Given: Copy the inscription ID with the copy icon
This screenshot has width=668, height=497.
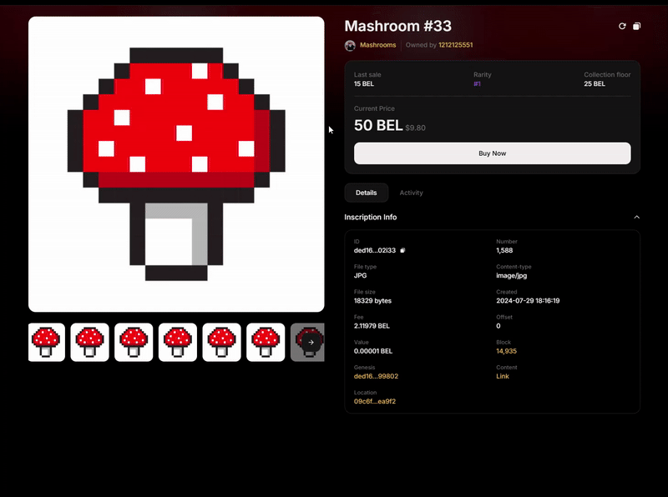Looking at the screenshot, I should (x=402, y=250).
